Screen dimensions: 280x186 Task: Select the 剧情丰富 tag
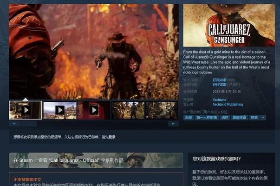pos(240,118)
